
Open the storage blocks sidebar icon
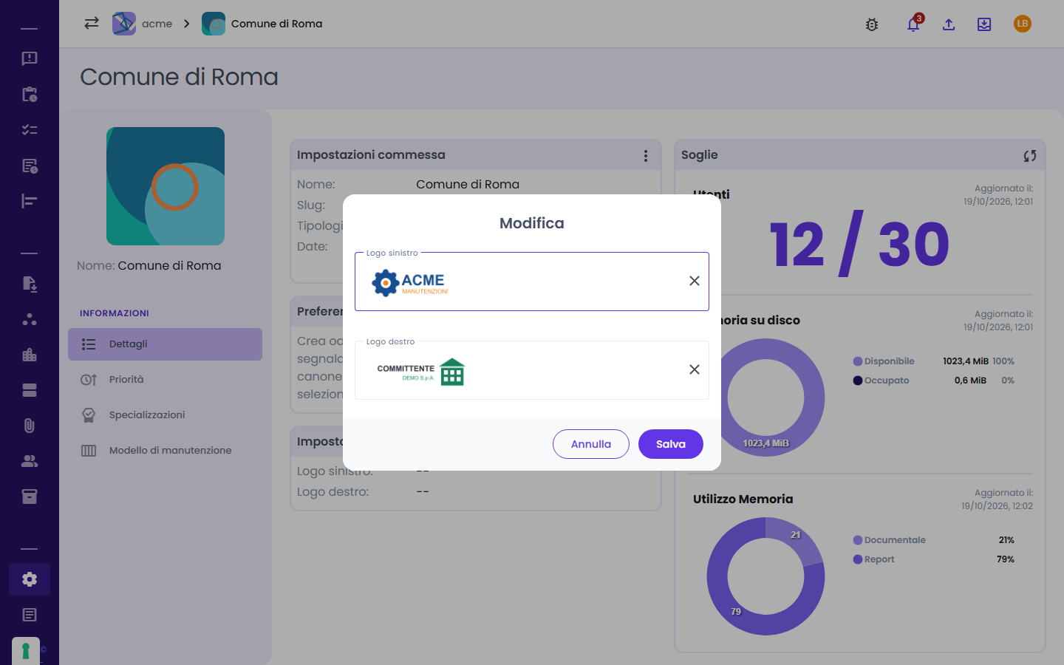click(30, 390)
